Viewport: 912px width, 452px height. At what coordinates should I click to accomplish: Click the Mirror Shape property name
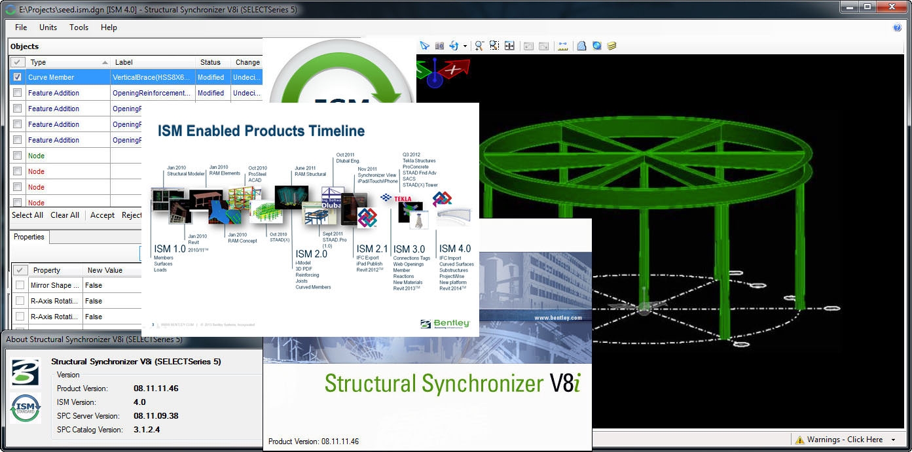point(56,285)
